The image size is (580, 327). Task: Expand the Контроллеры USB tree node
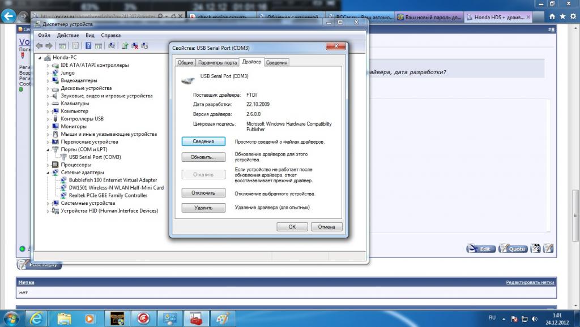coord(48,119)
